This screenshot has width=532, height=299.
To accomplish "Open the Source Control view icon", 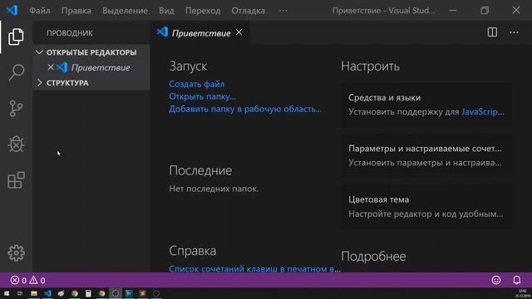I will pos(16,109).
